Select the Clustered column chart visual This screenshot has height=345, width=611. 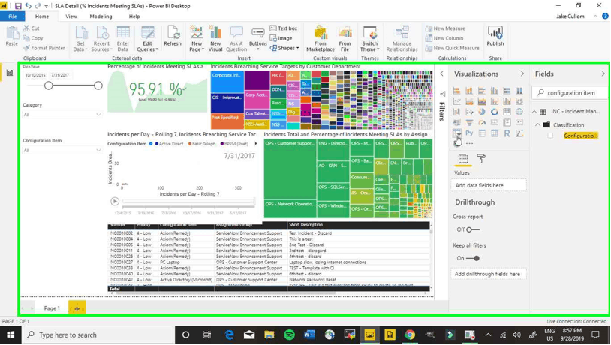click(x=494, y=91)
